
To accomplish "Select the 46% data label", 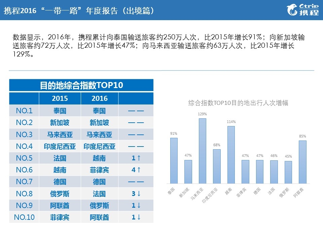I will [x=274, y=156].
